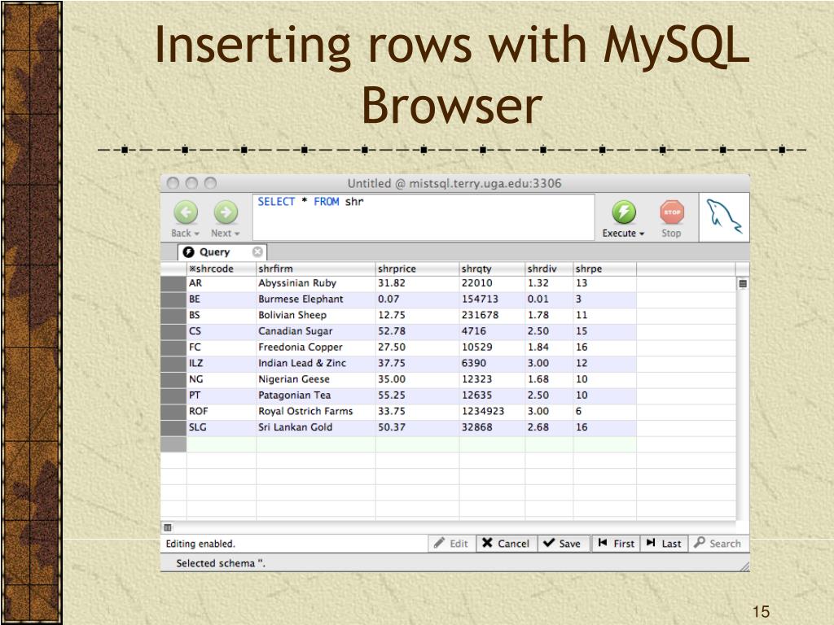Click the shrqty column header
The height and width of the screenshot is (625, 834).
coord(493,269)
